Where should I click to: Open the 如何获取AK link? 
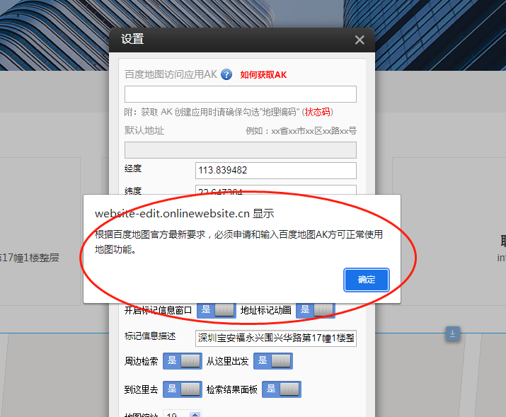point(263,75)
